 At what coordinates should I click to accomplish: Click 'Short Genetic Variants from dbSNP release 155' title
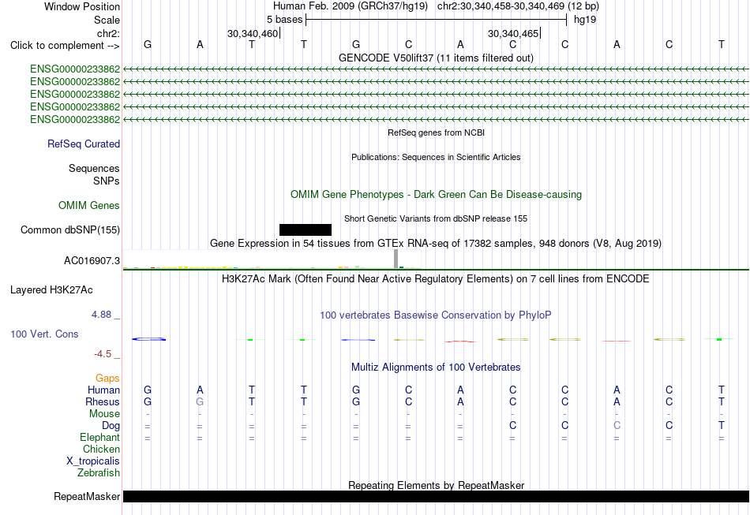[436, 218]
